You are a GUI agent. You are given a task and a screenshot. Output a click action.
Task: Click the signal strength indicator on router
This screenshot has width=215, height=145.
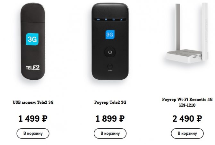coord(121,20)
